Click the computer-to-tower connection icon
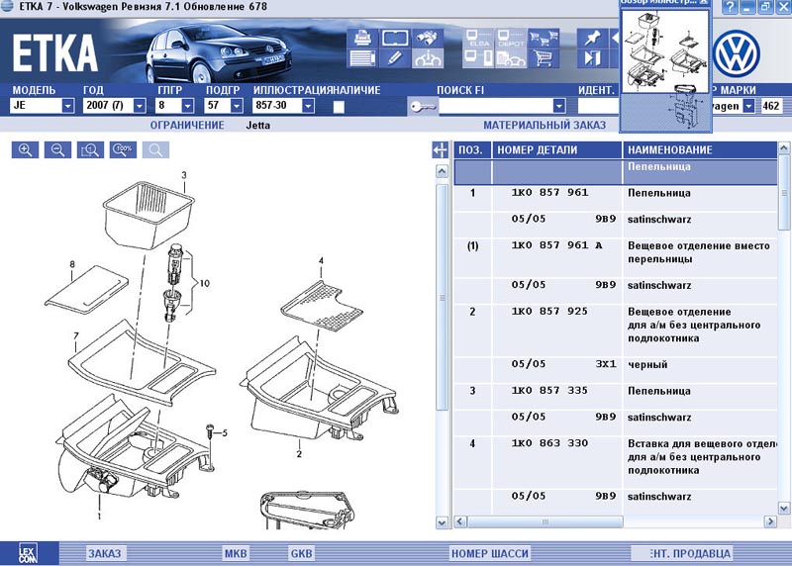Viewport: 792px width, 566px height. (x=478, y=58)
